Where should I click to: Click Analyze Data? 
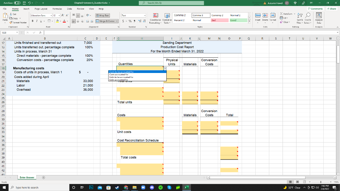pyautogui.click(x=319, y=18)
